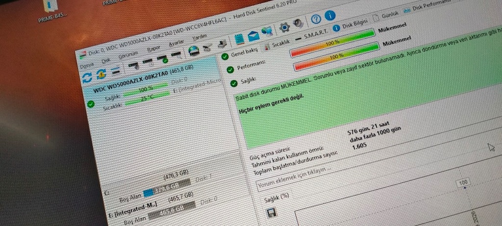Click the disk with magnifier toolbar icon

(x=176, y=55)
